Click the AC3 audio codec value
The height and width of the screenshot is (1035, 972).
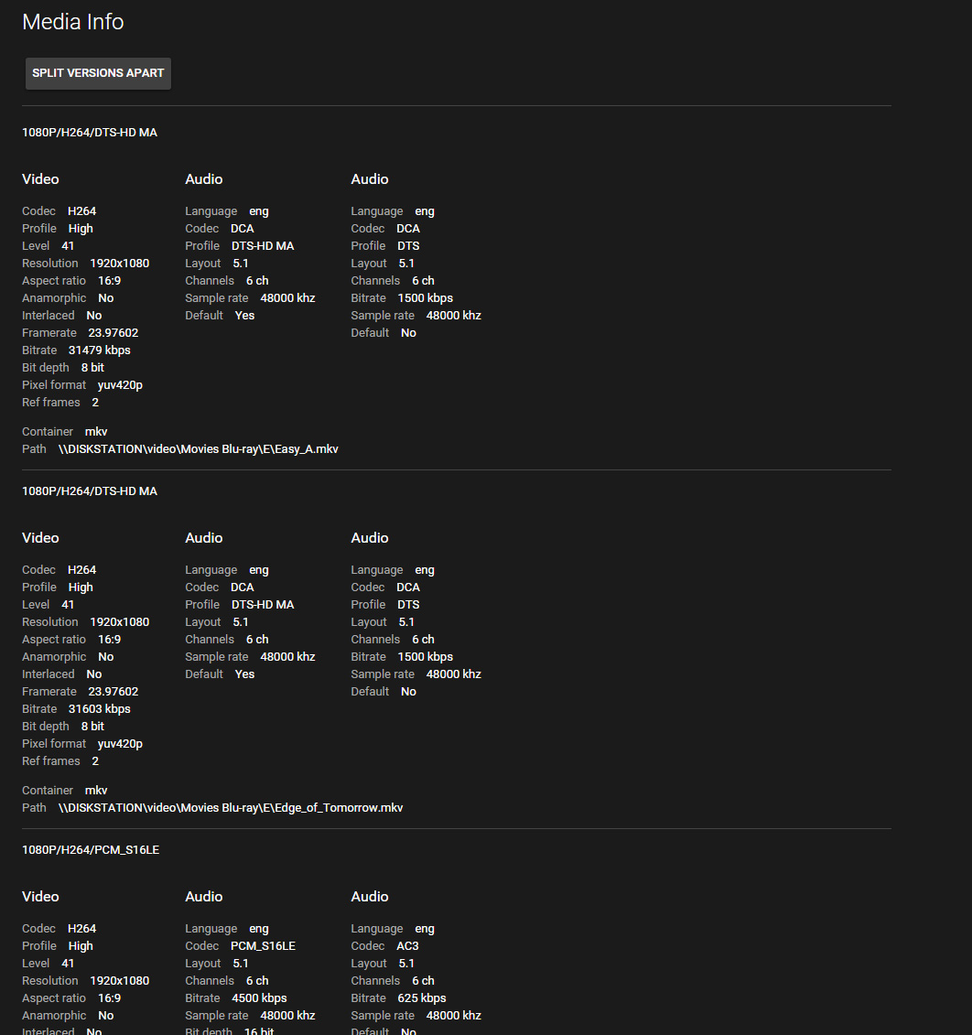(x=407, y=946)
